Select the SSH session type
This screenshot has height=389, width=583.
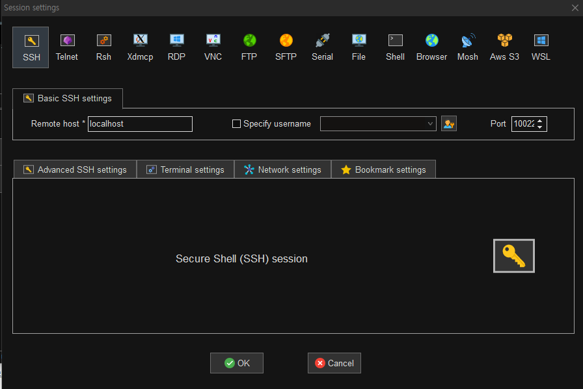tap(31, 47)
